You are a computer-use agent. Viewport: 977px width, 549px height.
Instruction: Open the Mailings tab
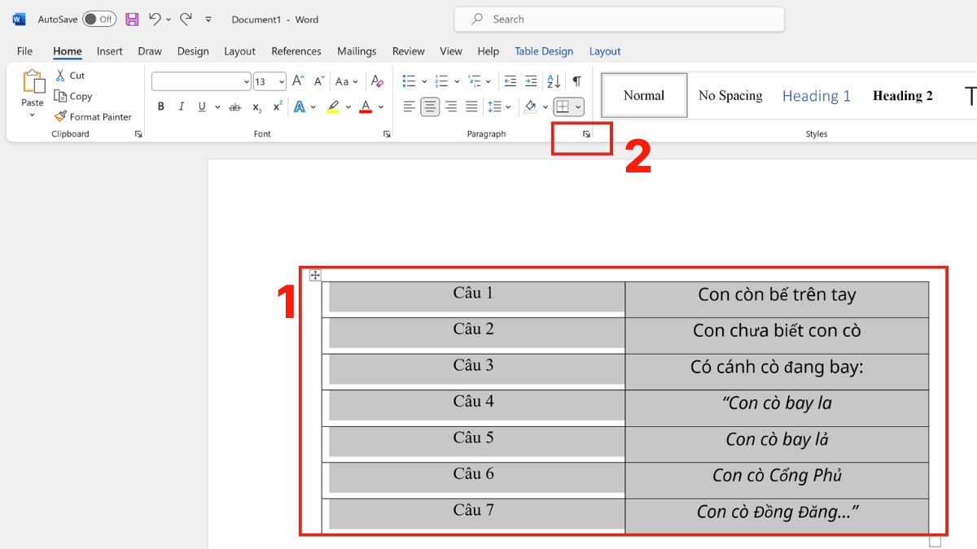coord(357,51)
